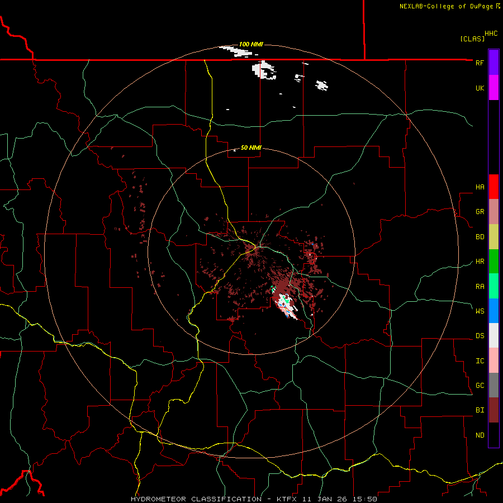This screenshot has height=503, width=503.
Task: Click the UK legend label
Action: (480, 88)
